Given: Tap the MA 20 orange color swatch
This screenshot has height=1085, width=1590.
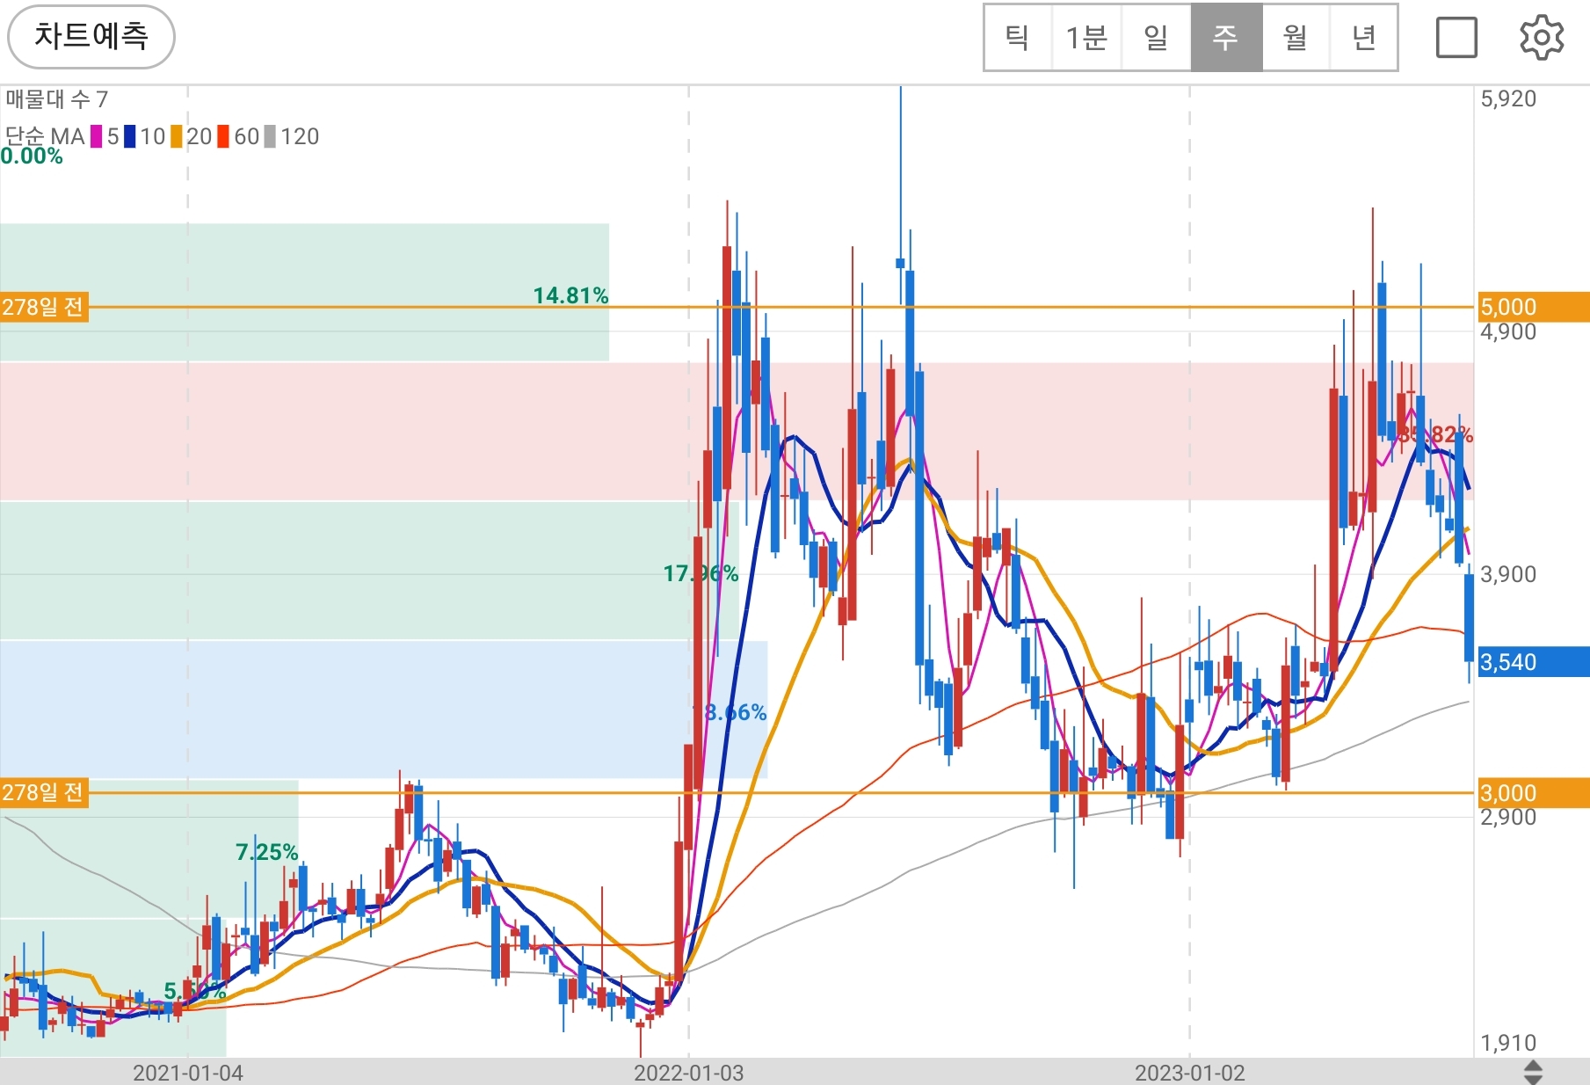Looking at the screenshot, I should pyautogui.click(x=177, y=137).
